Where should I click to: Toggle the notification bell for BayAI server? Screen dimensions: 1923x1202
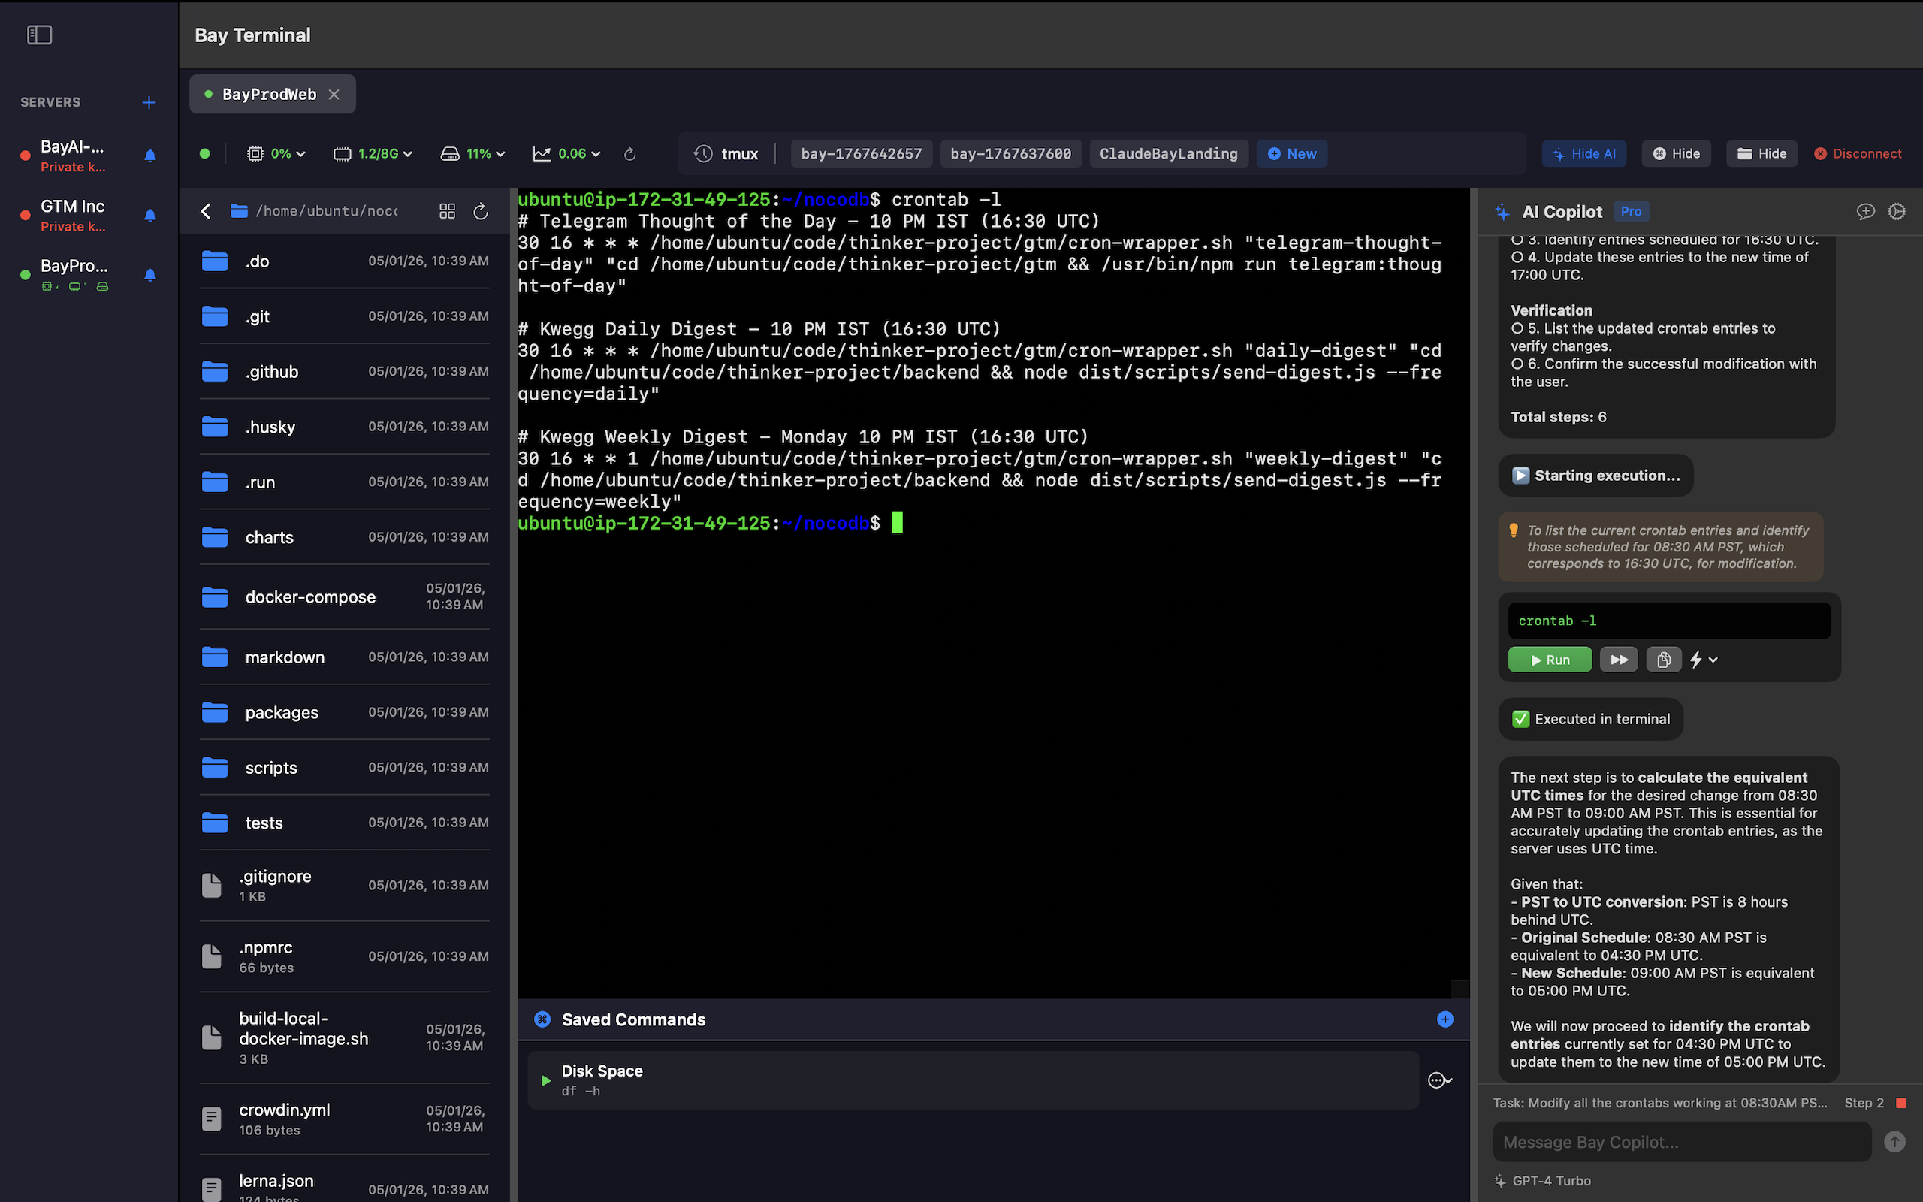point(149,156)
